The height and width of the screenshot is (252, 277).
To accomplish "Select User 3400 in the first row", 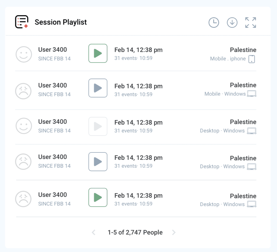I will click(52, 50).
